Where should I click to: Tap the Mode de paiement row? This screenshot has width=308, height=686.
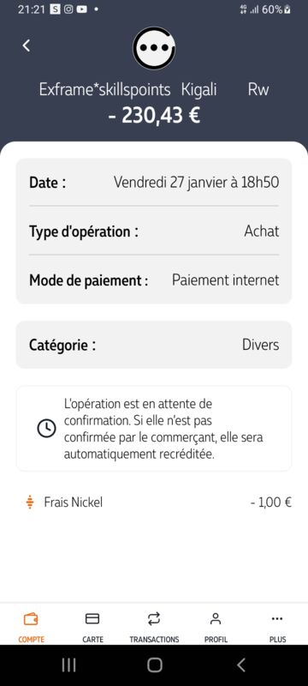[154, 280]
